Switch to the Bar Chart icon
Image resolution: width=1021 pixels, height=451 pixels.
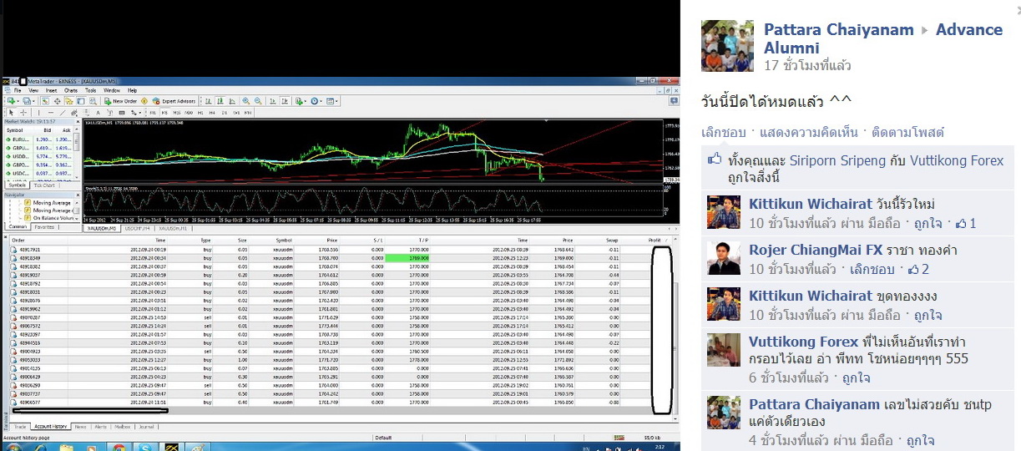(x=207, y=101)
